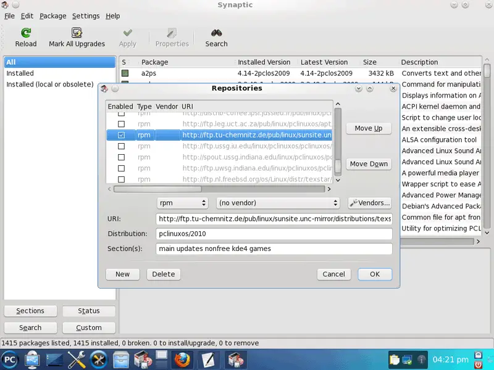Click the Repositories dialog window icon
The height and width of the screenshot is (370, 494).
click(x=104, y=88)
